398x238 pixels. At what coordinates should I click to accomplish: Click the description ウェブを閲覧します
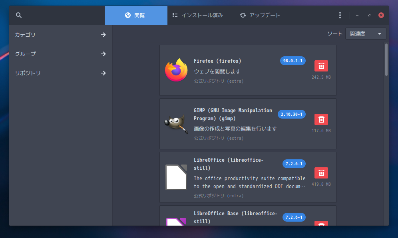[x=217, y=71]
